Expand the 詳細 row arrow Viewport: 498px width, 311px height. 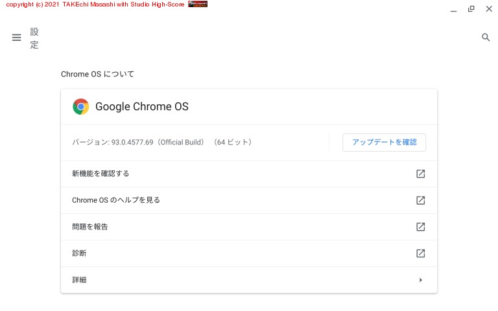tap(420, 280)
